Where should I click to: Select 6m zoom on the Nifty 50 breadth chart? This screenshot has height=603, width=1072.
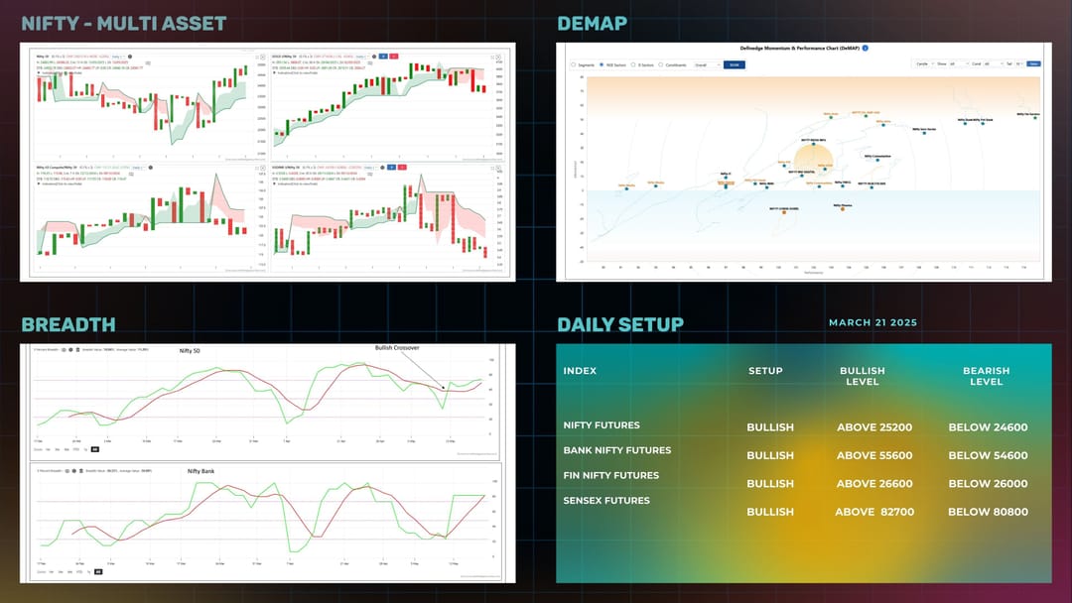tap(67, 449)
